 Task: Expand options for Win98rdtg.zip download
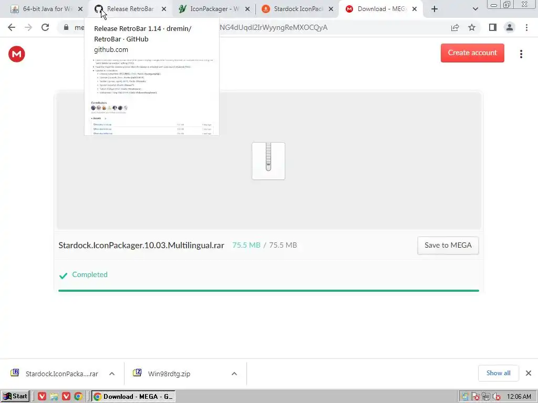234,374
